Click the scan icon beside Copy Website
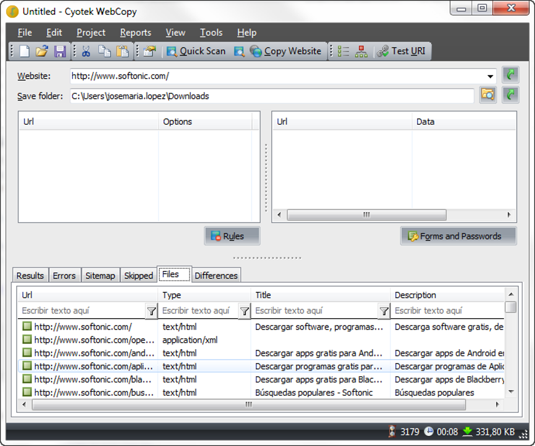Image resolution: width=535 pixels, height=446 pixels. pyautogui.click(x=239, y=51)
